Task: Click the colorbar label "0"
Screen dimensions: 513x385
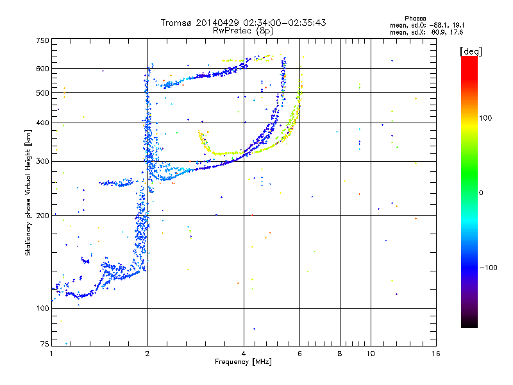Action: pyautogui.click(x=481, y=193)
